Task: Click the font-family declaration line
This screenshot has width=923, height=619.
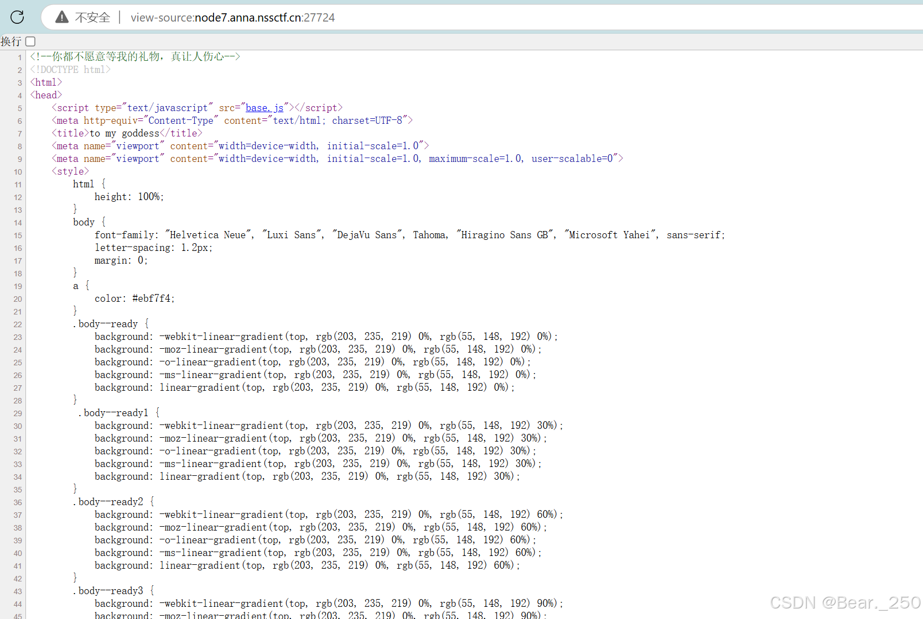Action: click(x=410, y=235)
